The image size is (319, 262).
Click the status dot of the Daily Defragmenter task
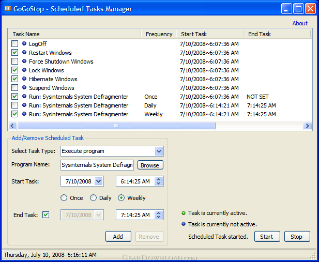[24, 105]
